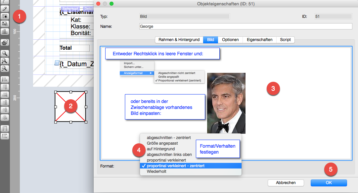Click the Abbrechen button
The width and height of the screenshot is (358, 193).
pos(286,183)
